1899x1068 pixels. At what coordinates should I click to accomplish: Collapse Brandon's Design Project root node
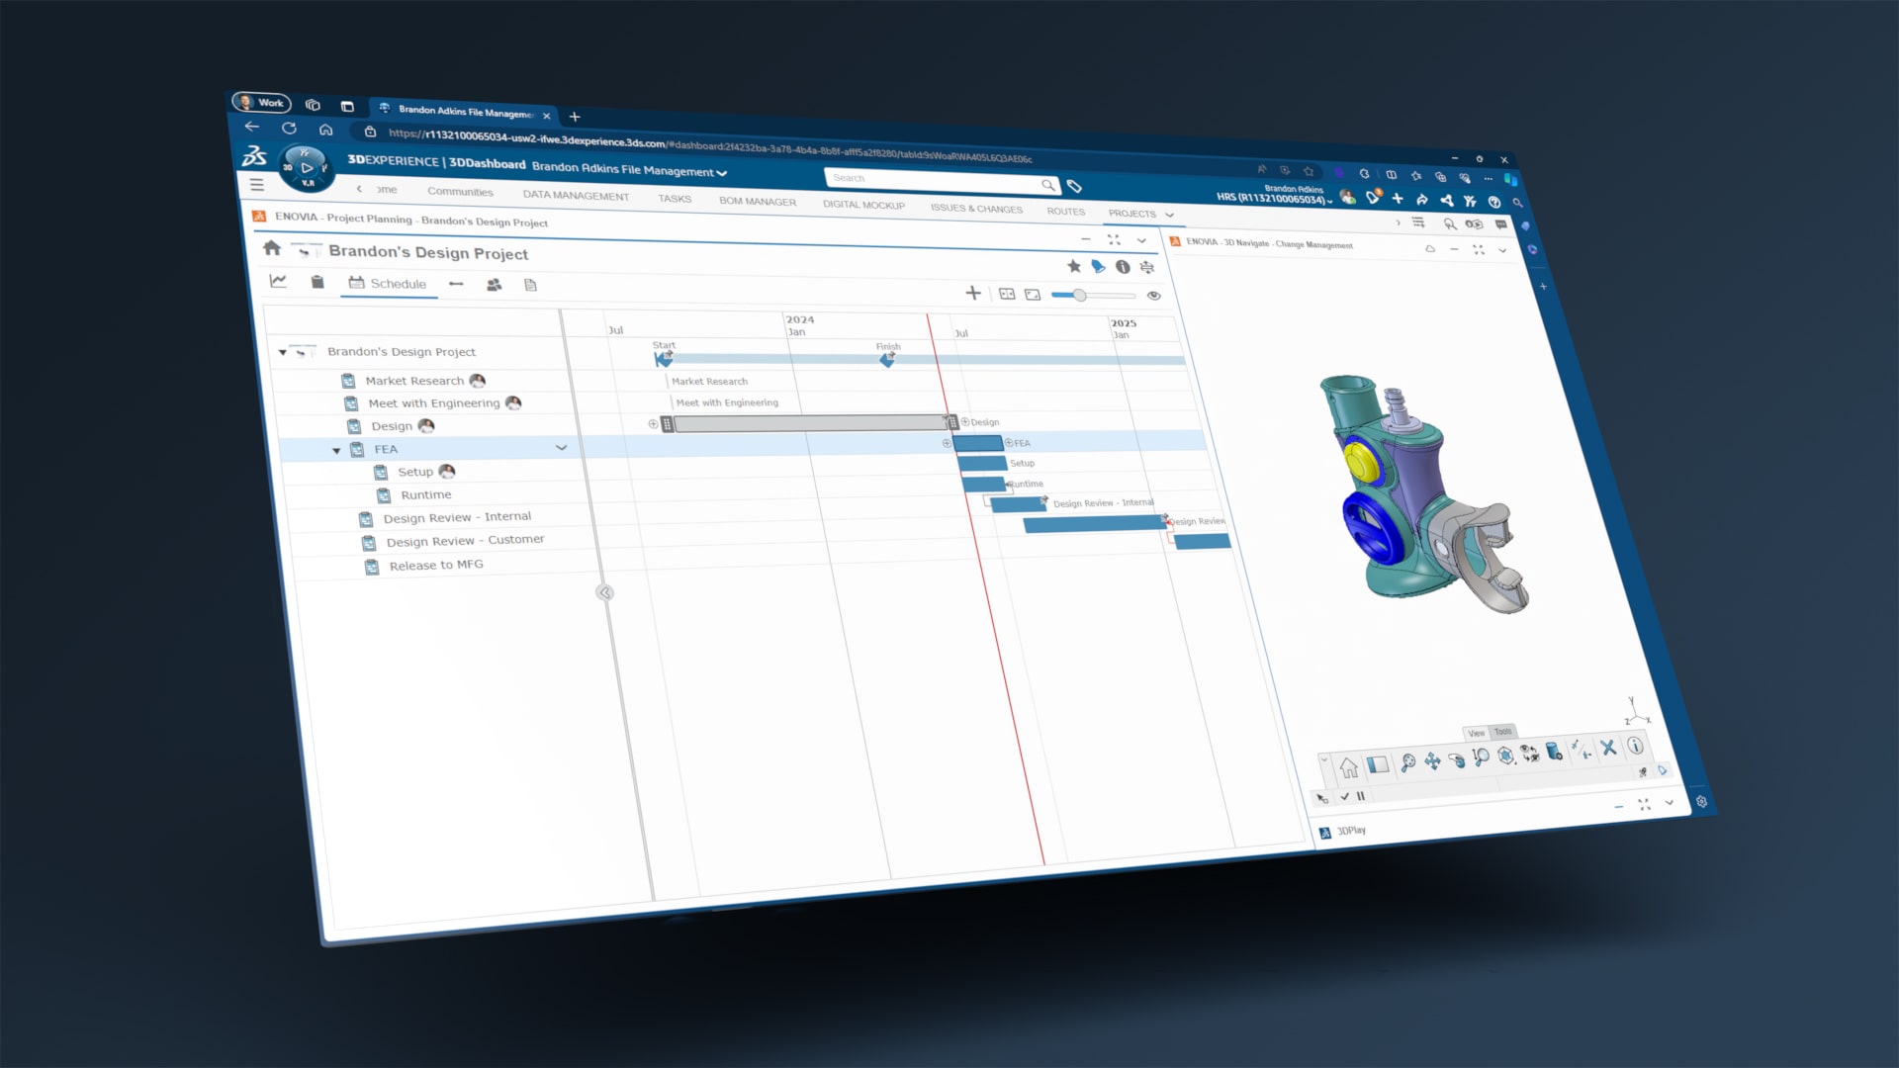[x=283, y=352]
